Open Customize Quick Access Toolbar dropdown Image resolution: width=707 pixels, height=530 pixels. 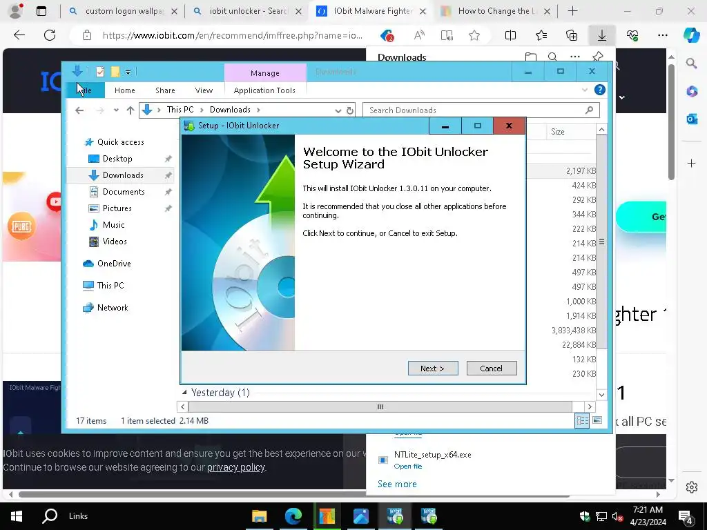click(x=128, y=72)
